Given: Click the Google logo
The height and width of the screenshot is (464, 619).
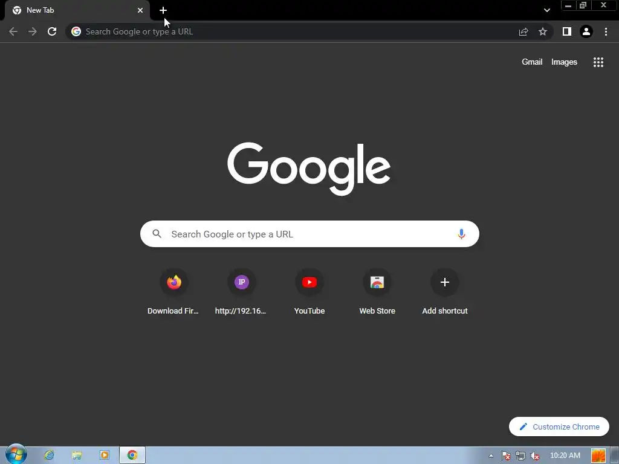Looking at the screenshot, I should click(309, 169).
